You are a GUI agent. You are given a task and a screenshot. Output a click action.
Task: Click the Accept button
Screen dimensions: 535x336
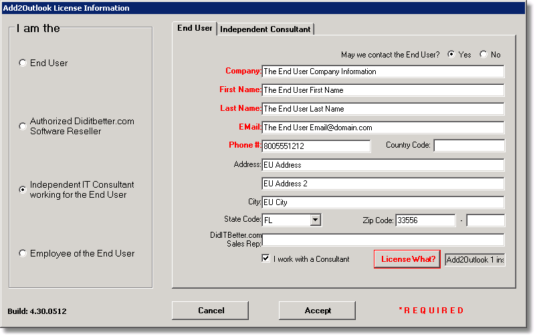click(317, 311)
